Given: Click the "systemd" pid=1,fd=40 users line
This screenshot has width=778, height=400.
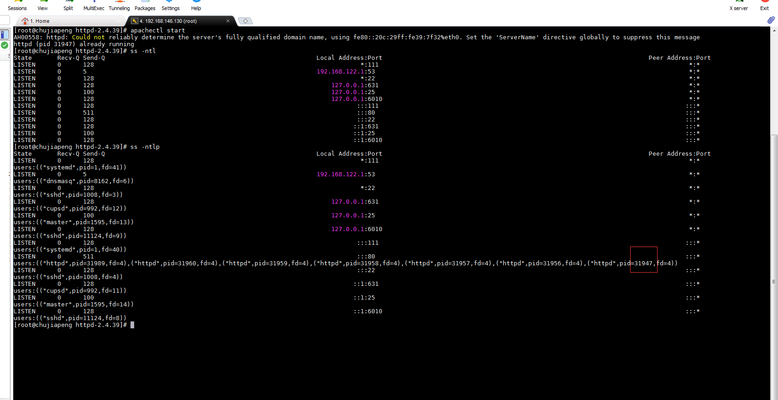Looking at the screenshot, I should [x=70, y=250].
